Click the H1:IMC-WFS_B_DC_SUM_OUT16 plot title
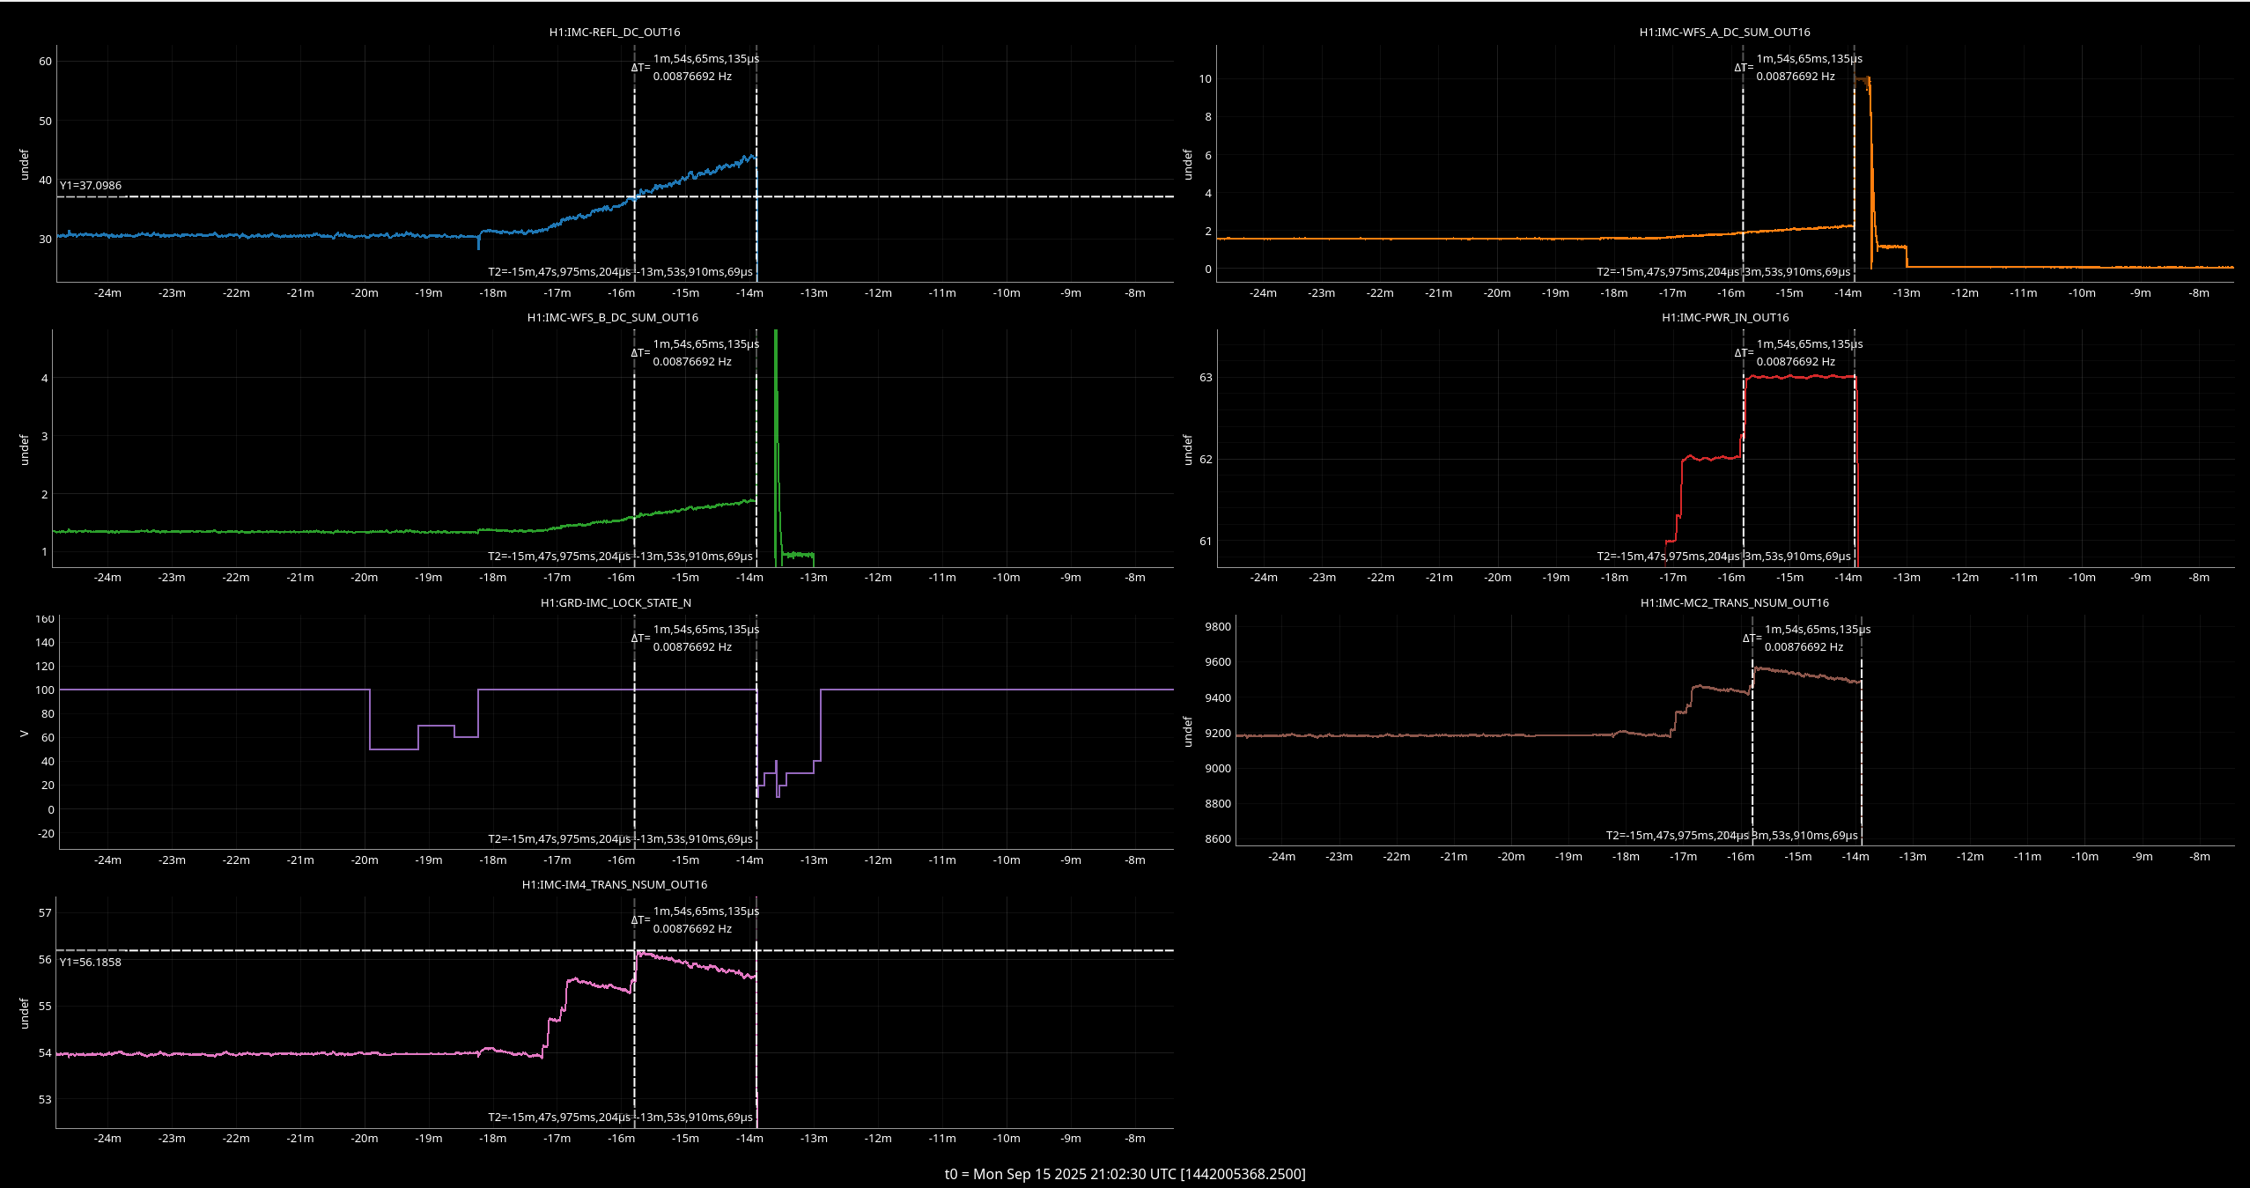2250x1188 pixels. [613, 317]
